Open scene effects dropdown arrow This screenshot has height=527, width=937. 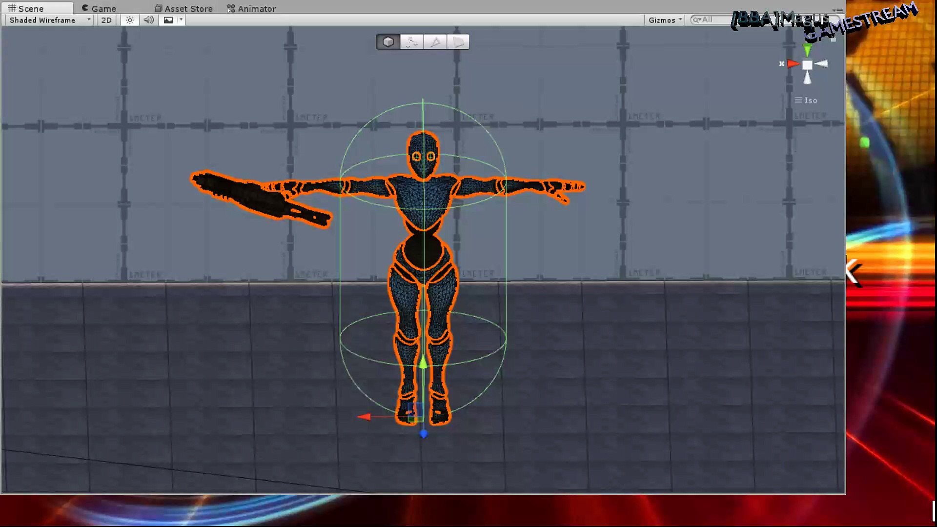coord(181,20)
